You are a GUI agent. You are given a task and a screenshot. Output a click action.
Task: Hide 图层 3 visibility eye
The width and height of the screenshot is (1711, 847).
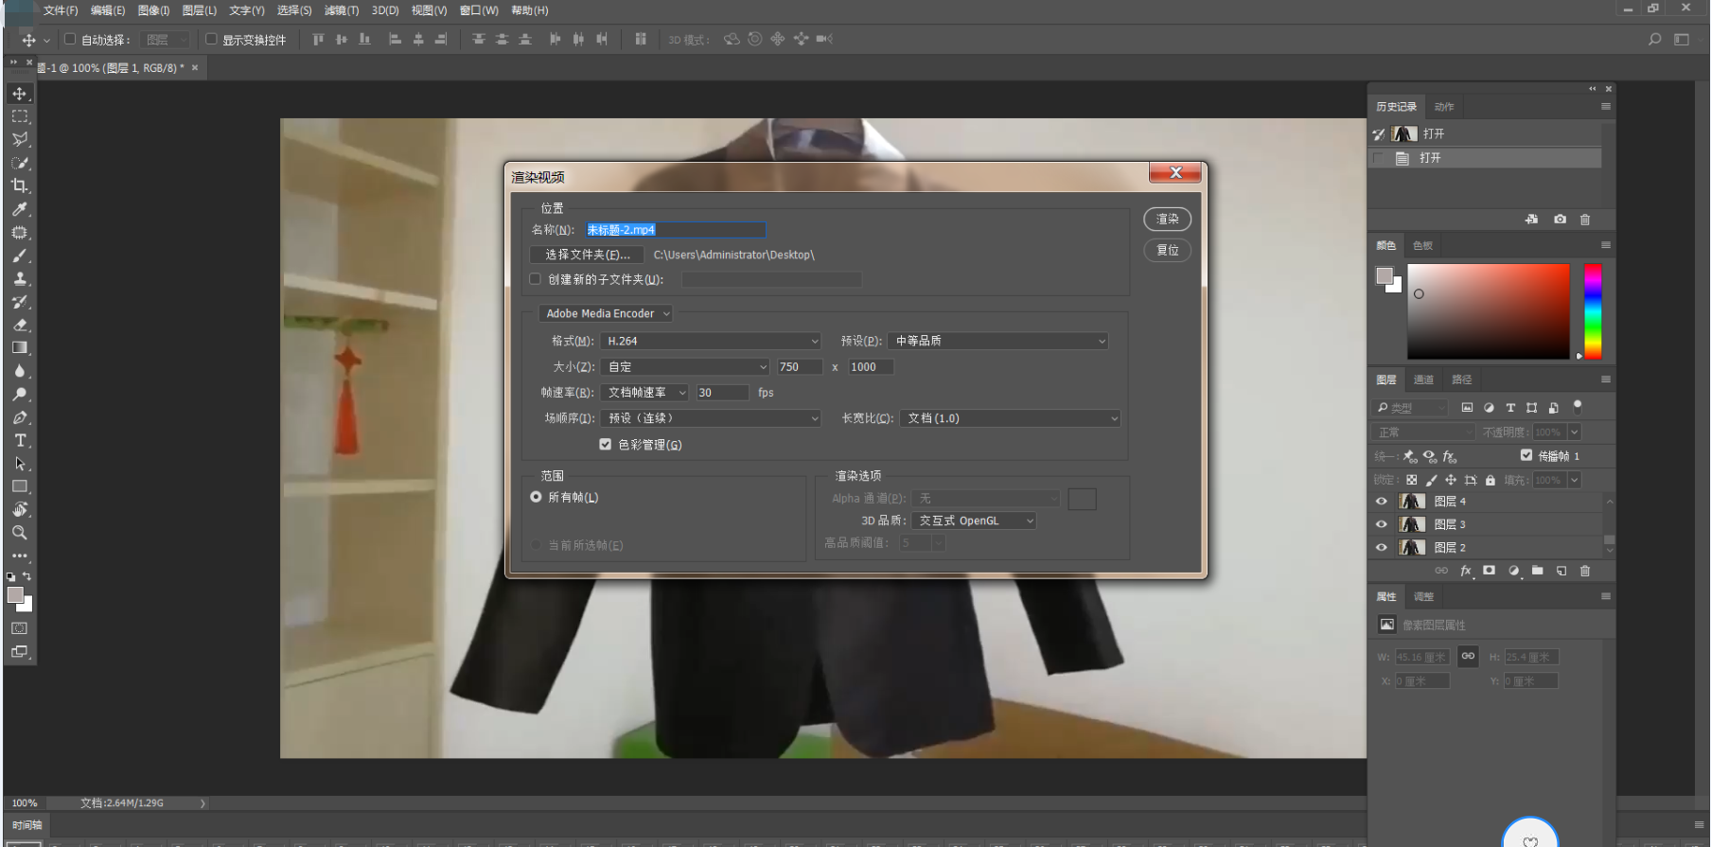1382,524
